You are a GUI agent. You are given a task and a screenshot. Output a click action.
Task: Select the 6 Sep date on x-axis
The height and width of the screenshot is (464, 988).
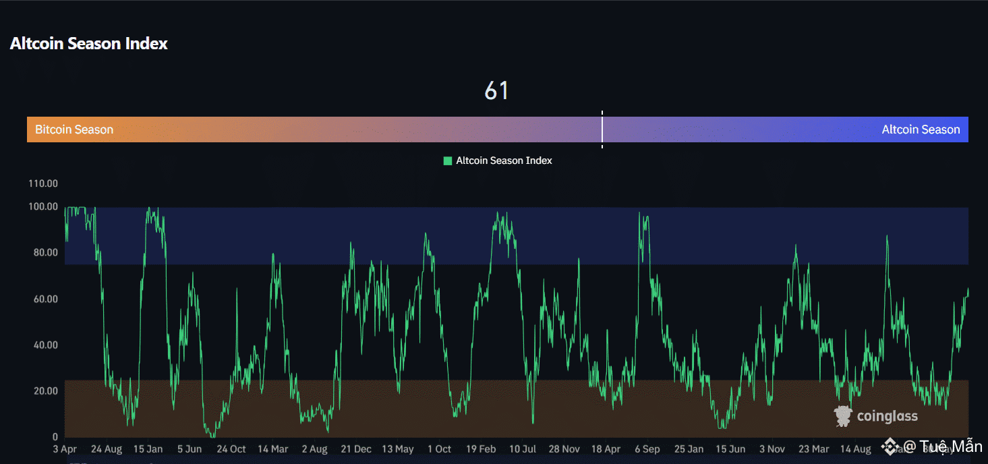point(647,449)
